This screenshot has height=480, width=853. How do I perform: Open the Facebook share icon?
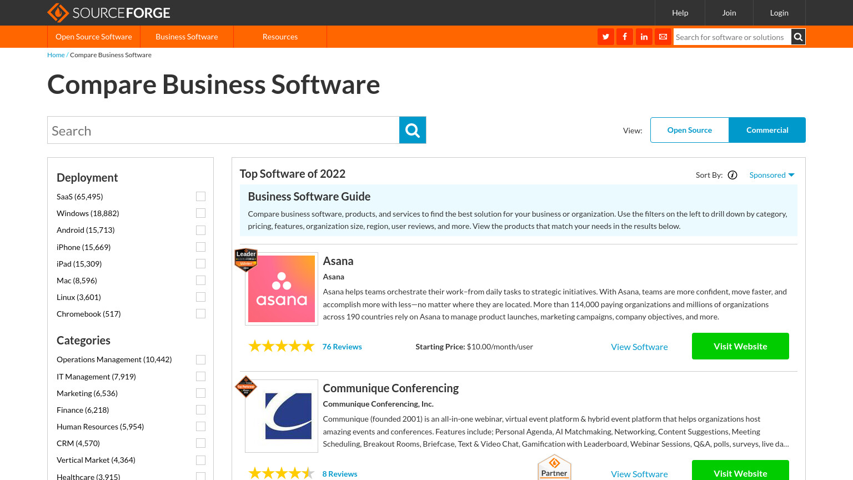(x=625, y=37)
